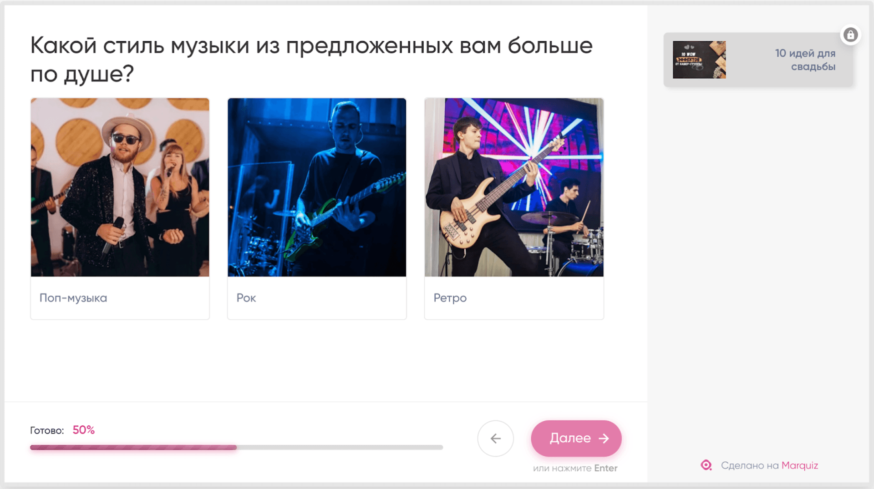This screenshot has width=874, height=489.
Task: Click the arrow inside the Далее button
Action: coord(604,438)
